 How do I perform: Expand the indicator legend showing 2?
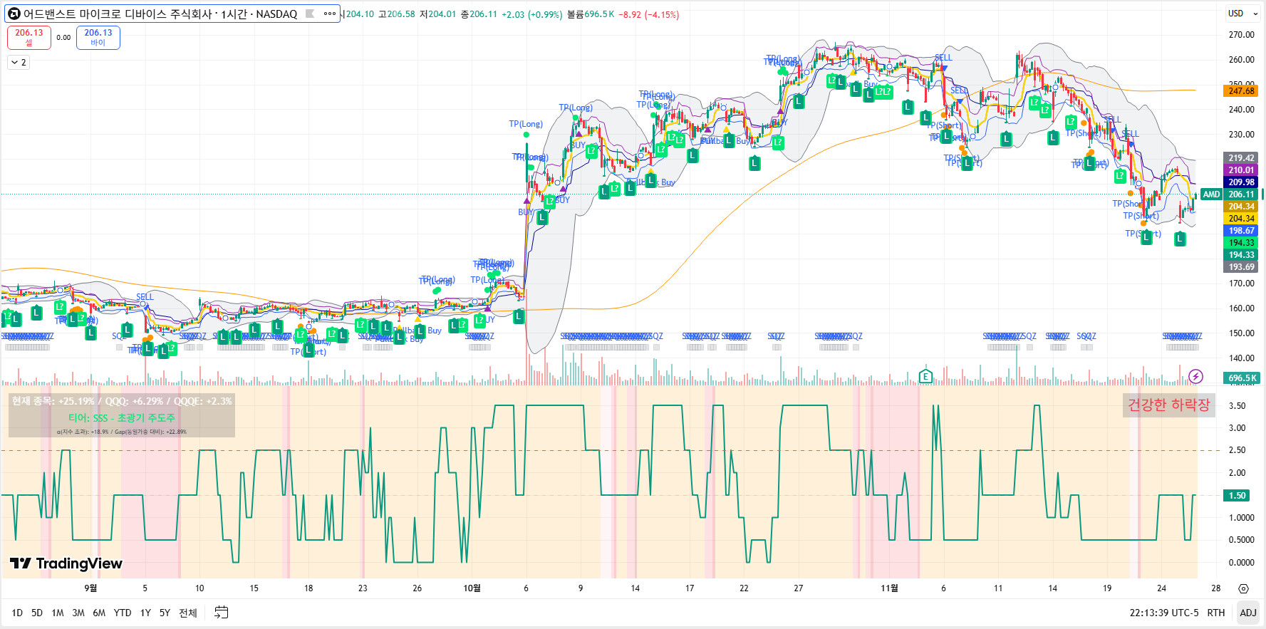(x=19, y=63)
